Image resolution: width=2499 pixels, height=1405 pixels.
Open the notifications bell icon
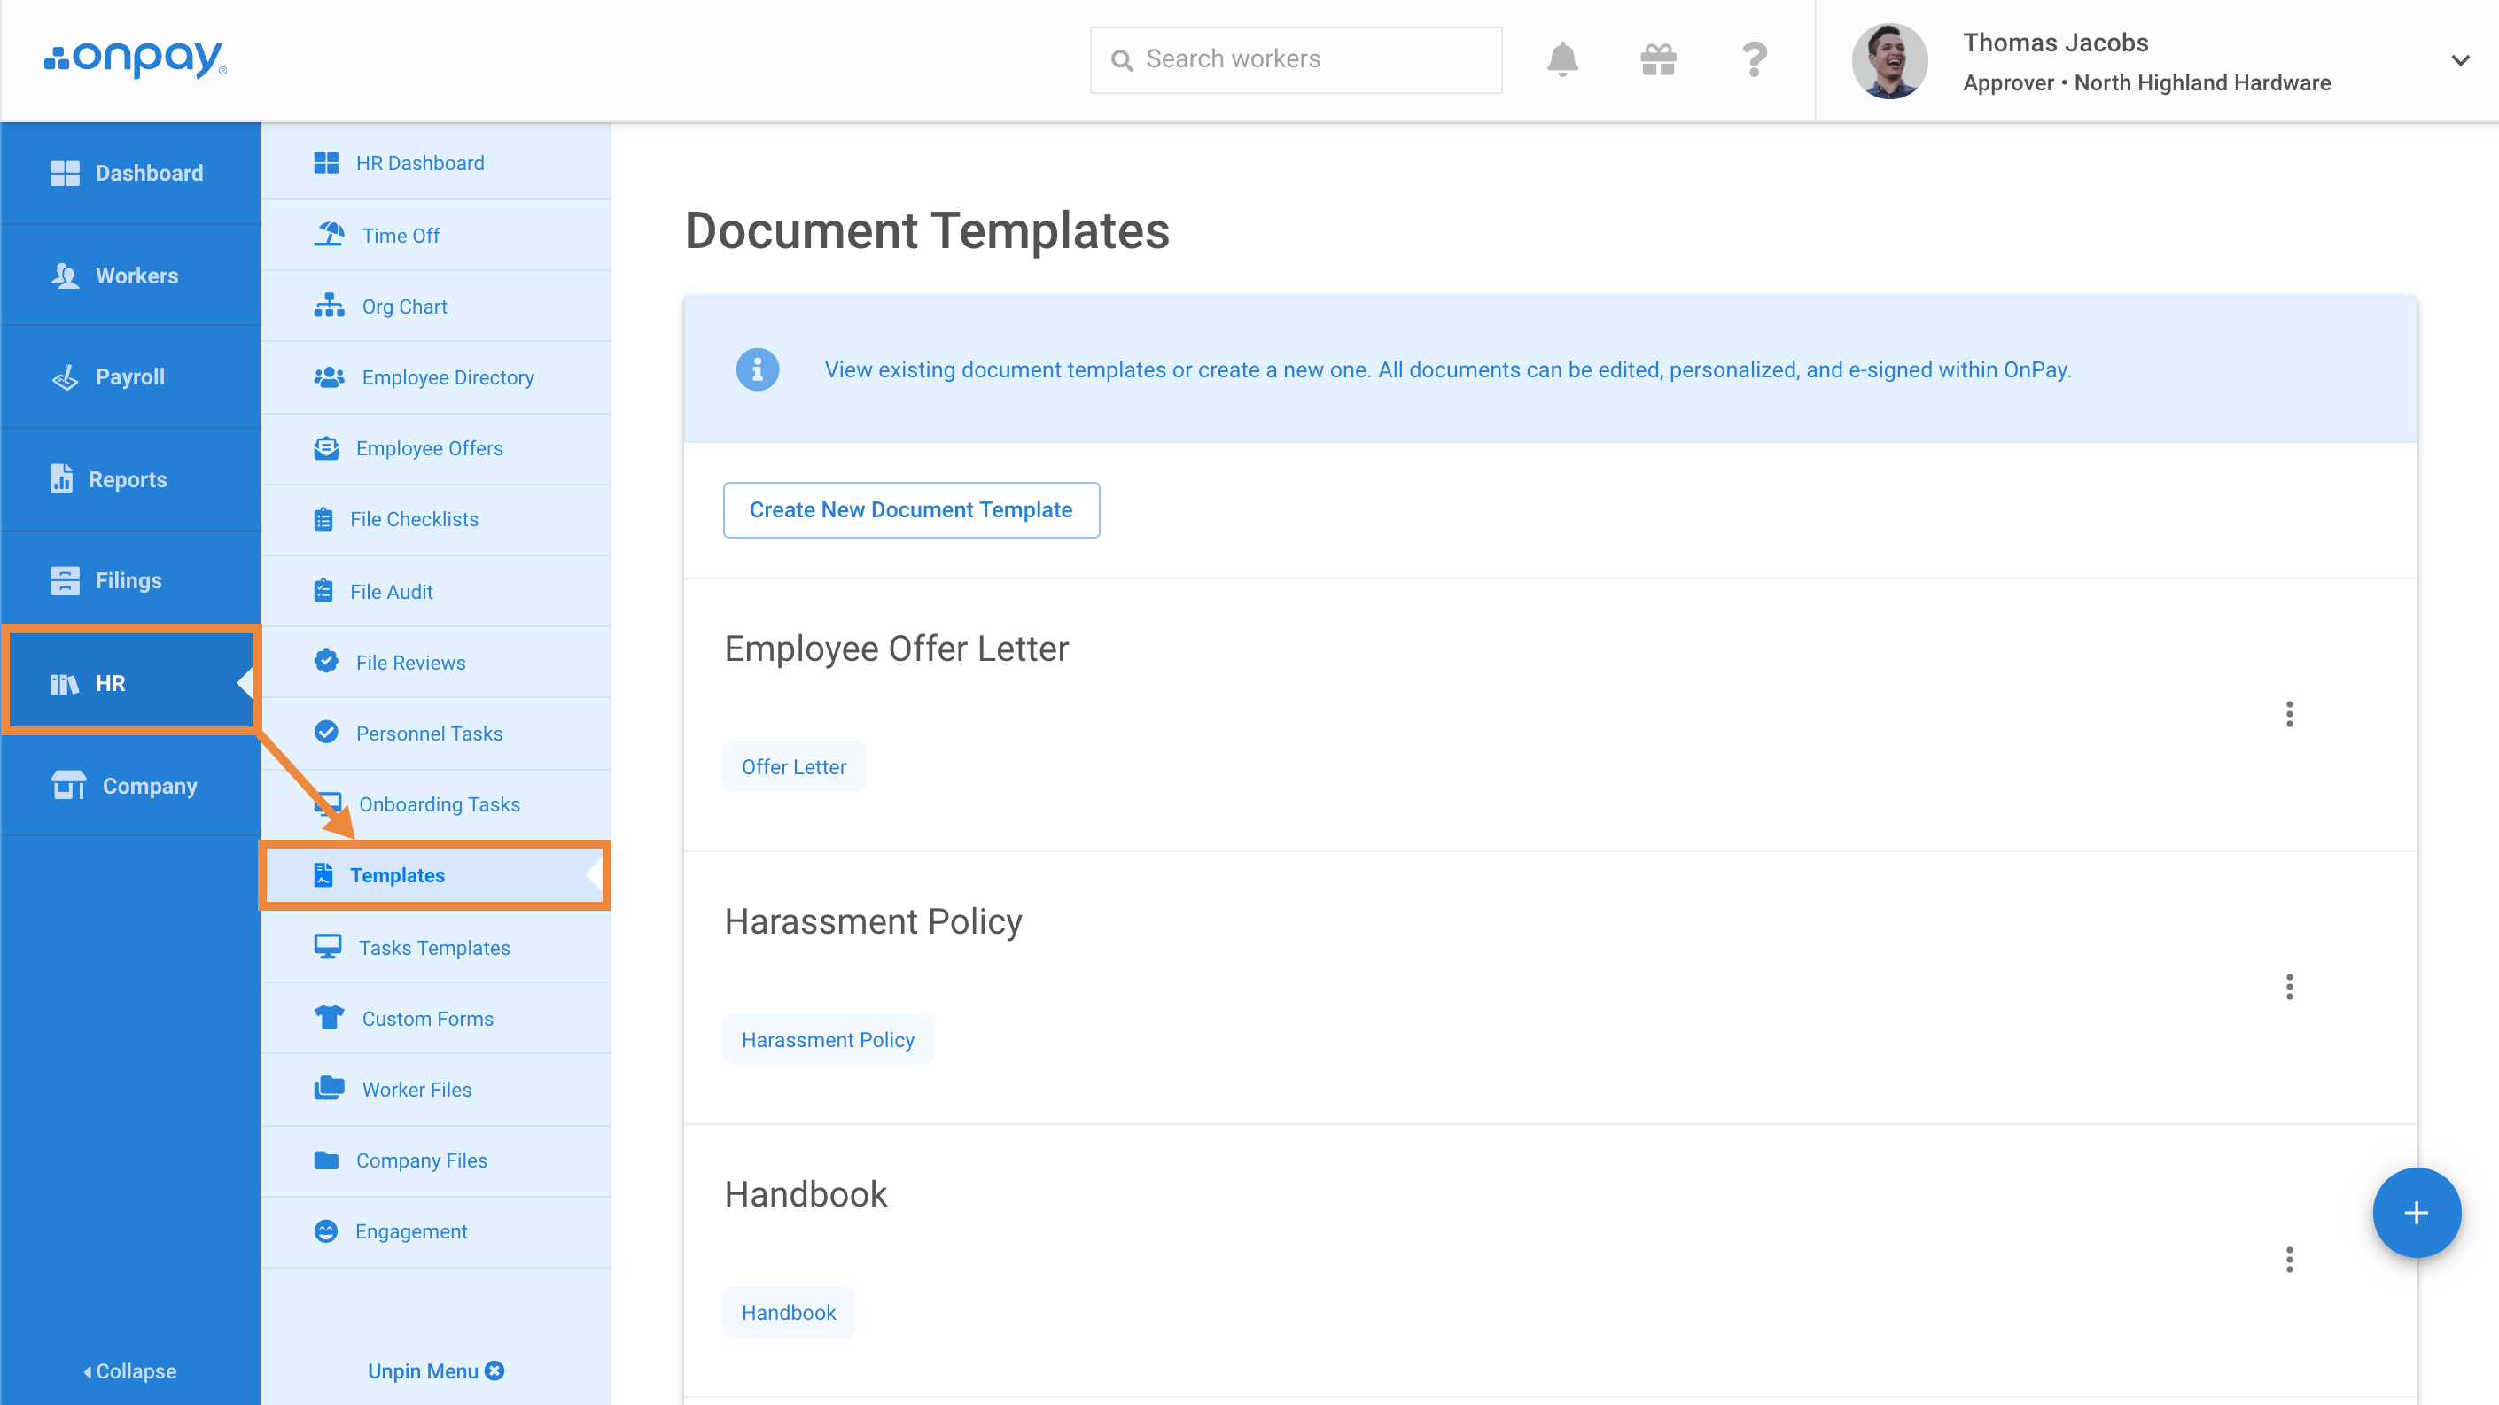1561,59
